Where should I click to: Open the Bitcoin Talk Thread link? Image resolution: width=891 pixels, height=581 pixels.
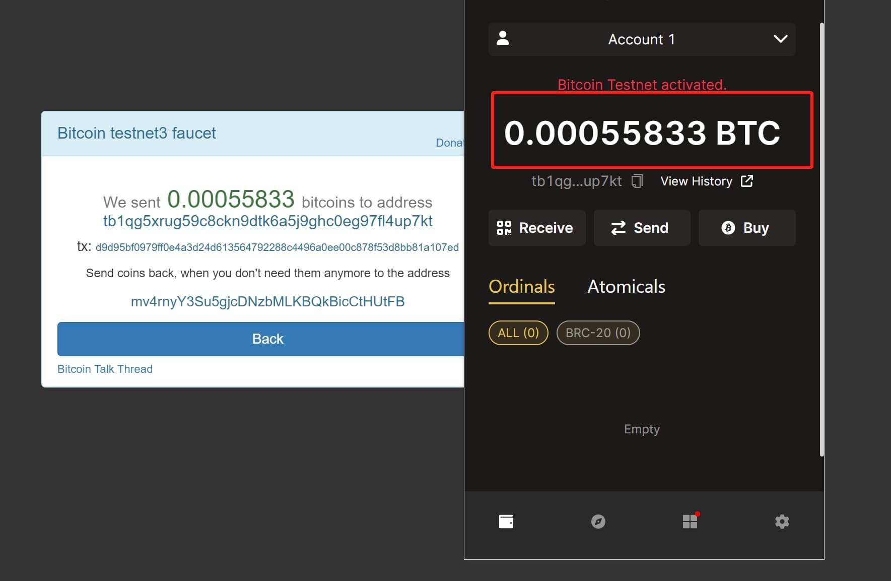tap(105, 368)
